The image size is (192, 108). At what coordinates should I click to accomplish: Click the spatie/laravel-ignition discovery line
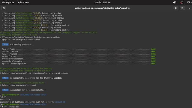(x=79, y=64)
